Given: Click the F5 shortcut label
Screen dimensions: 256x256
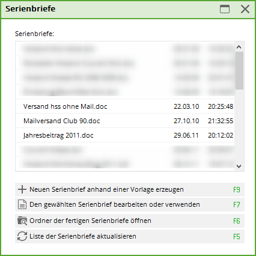Looking at the screenshot, I should click(x=237, y=237).
